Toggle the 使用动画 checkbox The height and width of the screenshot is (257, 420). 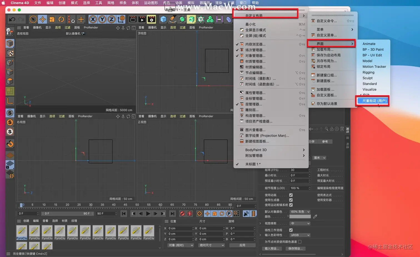coord(291,195)
